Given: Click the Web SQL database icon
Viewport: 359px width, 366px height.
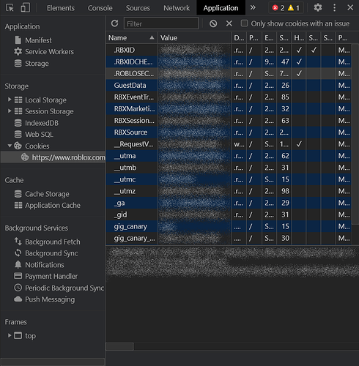Looking at the screenshot, I should coord(18,134).
